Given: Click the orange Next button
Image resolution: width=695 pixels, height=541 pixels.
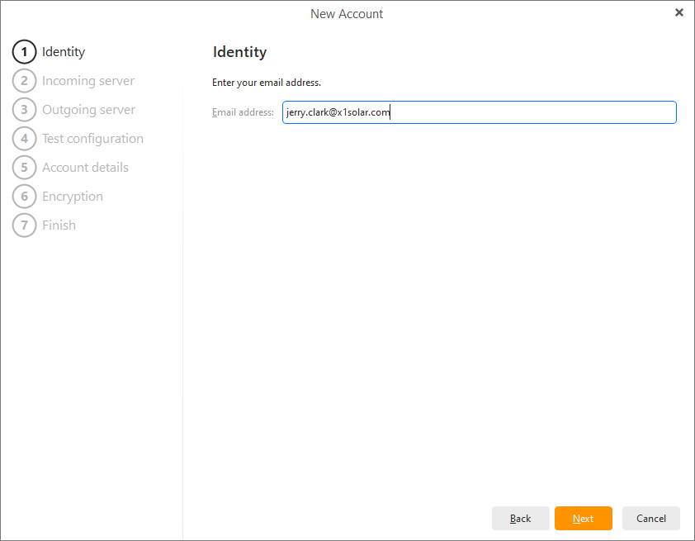Looking at the screenshot, I should (583, 518).
